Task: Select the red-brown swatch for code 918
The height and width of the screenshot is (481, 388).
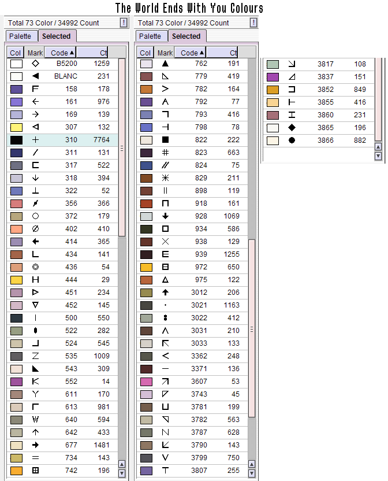Action: coord(146,203)
